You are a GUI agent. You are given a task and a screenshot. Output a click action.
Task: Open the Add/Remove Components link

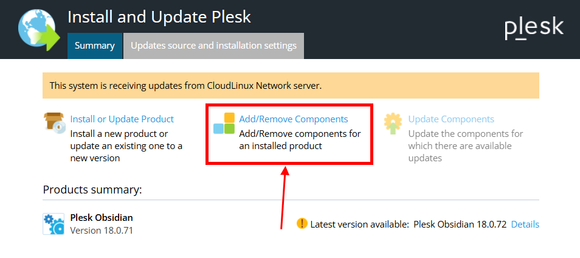(294, 119)
